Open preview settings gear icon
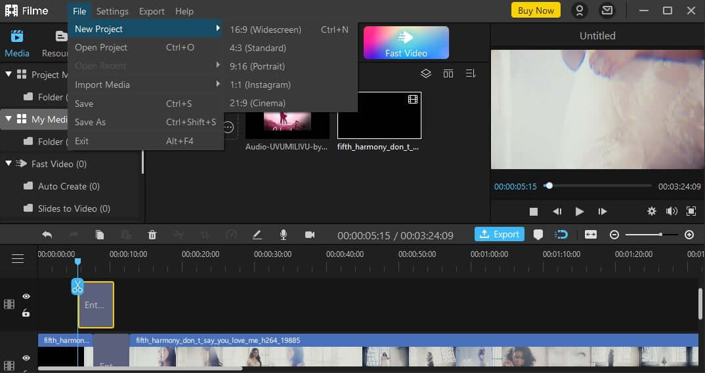Screen dimensions: 705x373 click(651, 211)
